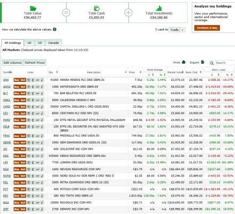
Task: Open the ANTO symbol link
Action: [7, 87]
